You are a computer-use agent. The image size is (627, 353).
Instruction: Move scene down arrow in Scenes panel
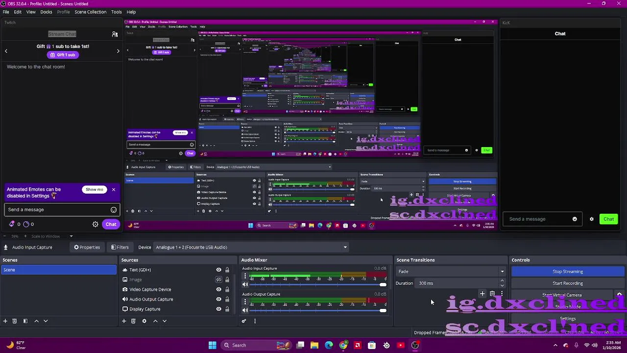46,321
